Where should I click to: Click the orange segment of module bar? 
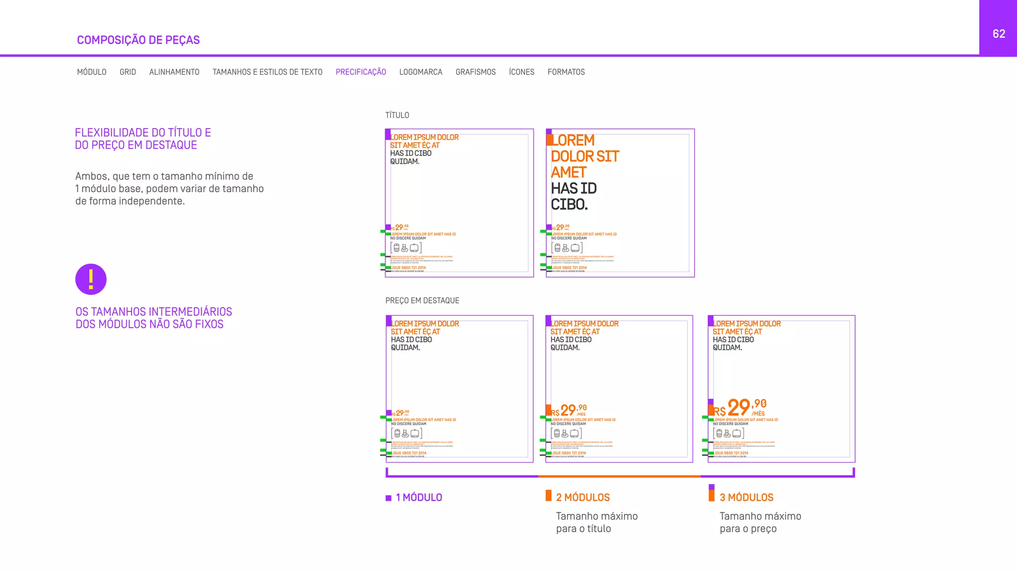point(619,476)
